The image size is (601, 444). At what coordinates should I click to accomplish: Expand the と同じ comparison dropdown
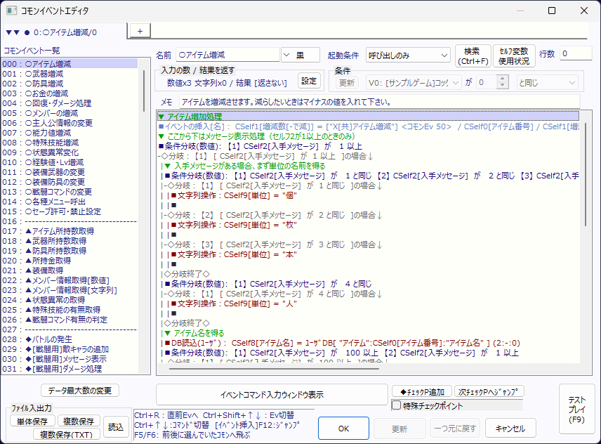(x=547, y=82)
